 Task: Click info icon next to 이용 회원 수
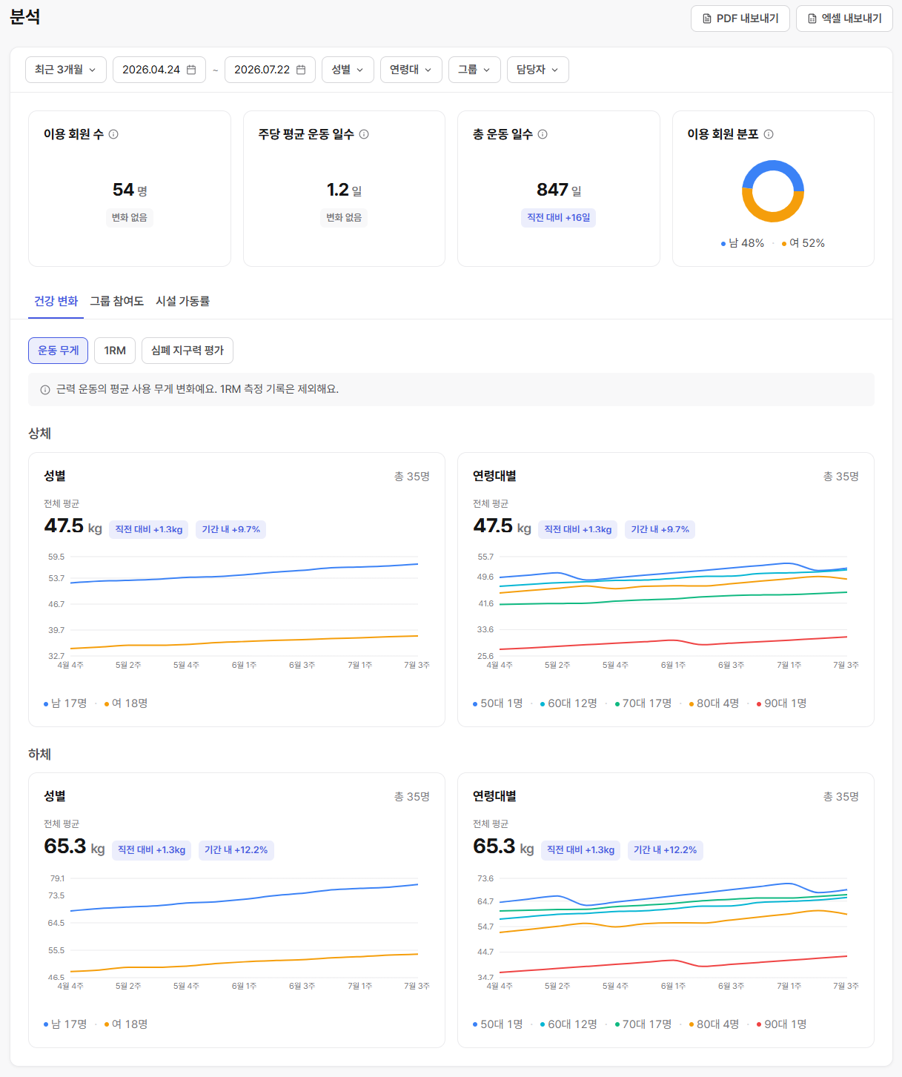(113, 134)
